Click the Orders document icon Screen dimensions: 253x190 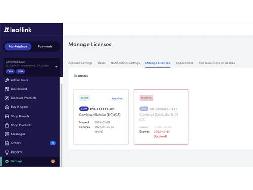7,143
